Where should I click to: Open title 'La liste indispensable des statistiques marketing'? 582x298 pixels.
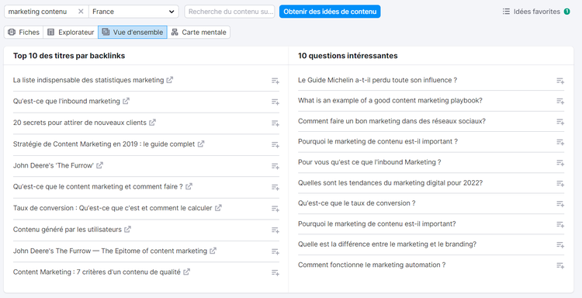point(88,80)
